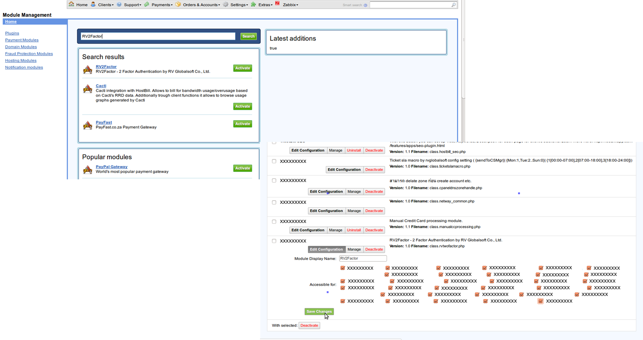Open the RV2Factor module title link

(106, 67)
